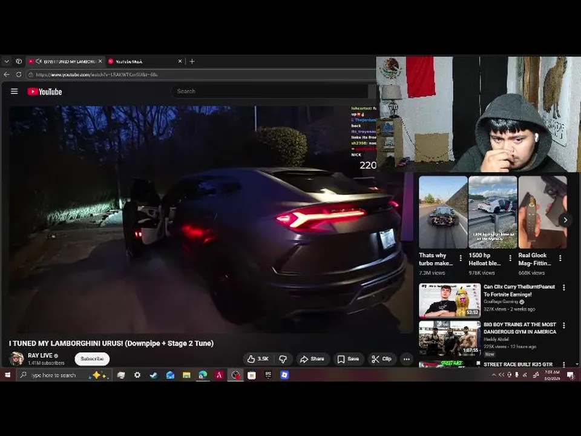The image size is (581, 436).
Task: Open the YouTube hamburger guide menu
Action: click(14, 91)
